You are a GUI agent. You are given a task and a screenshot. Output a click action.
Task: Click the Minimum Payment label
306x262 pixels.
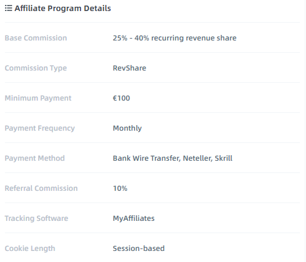point(38,98)
